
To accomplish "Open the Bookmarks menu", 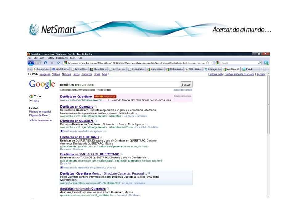I will pos(62,58).
